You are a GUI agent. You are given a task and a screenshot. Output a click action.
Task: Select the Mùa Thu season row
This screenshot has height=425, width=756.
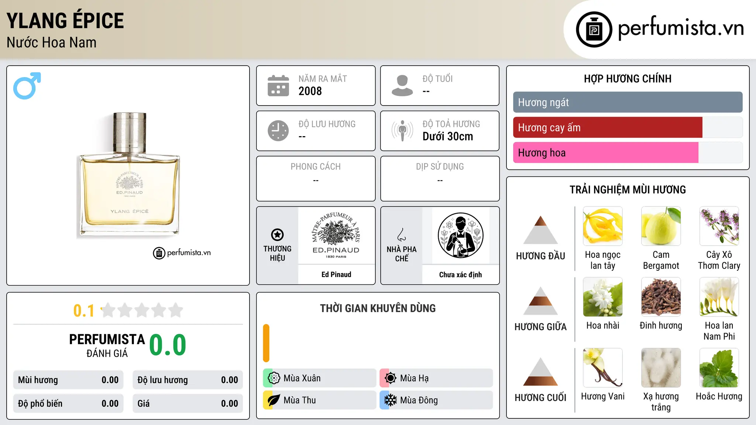pyautogui.click(x=320, y=400)
